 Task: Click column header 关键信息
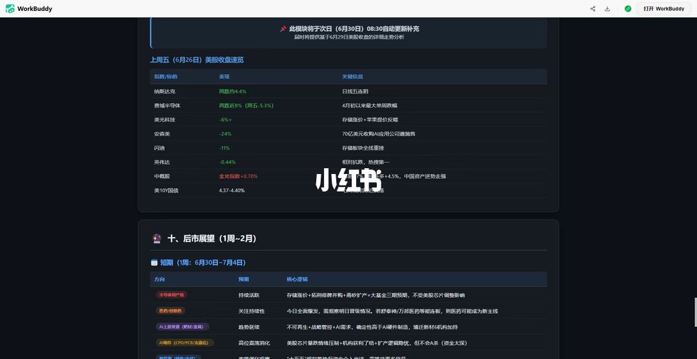point(352,77)
